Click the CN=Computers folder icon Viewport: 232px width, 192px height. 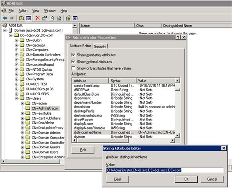(x=22, y=50)
